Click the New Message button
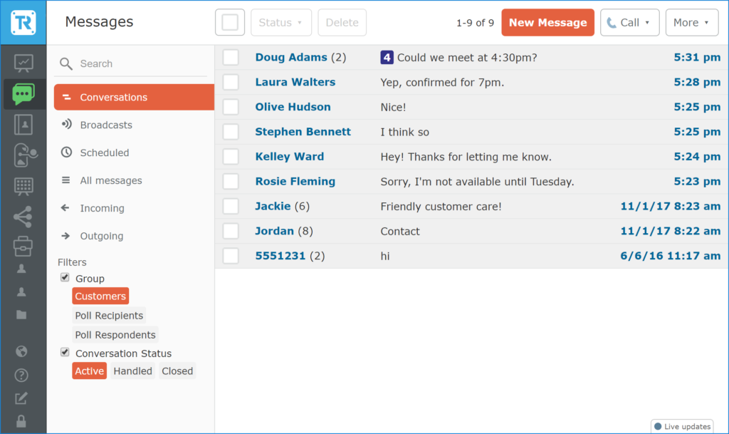729x434 pixels. (547, 22)
